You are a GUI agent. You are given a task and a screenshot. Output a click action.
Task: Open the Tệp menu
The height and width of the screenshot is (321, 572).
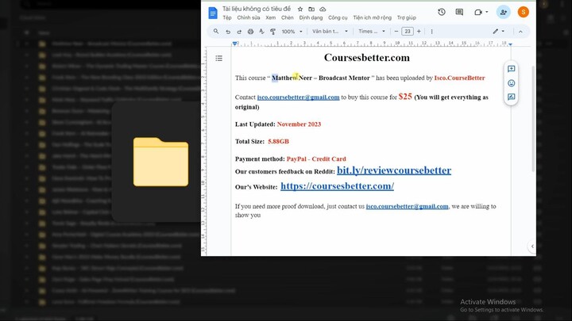click(x=227, y=17)
